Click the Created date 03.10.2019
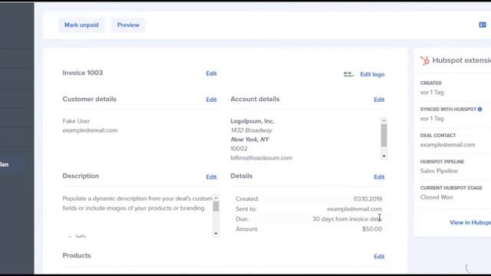491x276 pixels. coord(367,199)
